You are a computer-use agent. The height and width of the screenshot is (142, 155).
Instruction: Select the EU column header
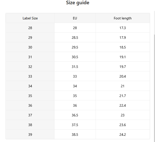pyautogui.click(x=75, y=18)
